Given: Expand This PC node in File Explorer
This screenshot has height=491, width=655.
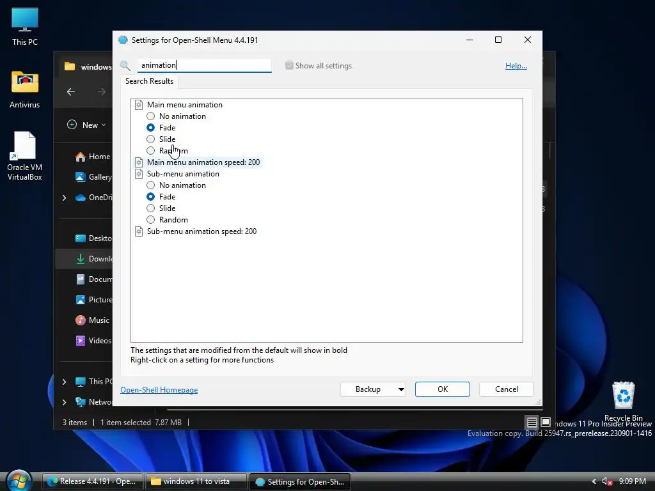Looking at the screenshot, I should coord(65,382).
